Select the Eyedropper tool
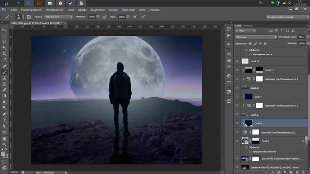This screenshot has width=310, height=174. (x=4, y=60)
